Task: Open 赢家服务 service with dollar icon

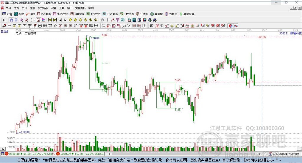Action: [187, 14]
